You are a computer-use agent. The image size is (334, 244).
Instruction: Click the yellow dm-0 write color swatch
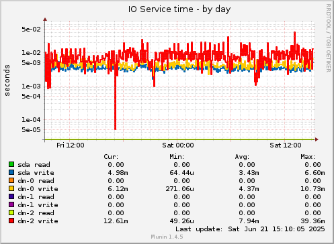(11, 189)
